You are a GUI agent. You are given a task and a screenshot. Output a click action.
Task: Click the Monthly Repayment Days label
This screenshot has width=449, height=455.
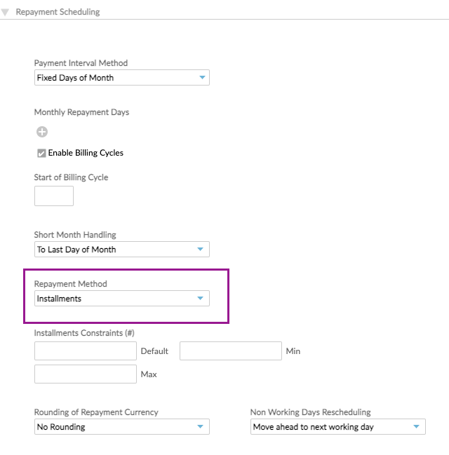point(81,112)
